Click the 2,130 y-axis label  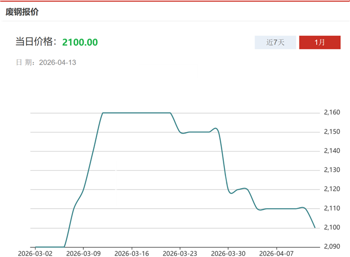click(331, 170)
